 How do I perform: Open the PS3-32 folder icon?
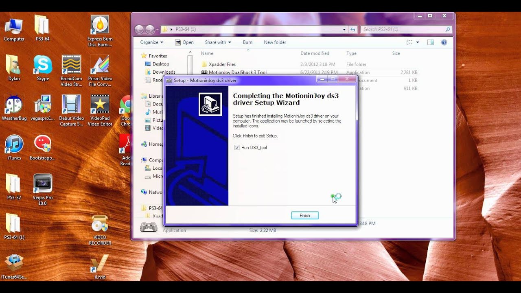(14, 187)
